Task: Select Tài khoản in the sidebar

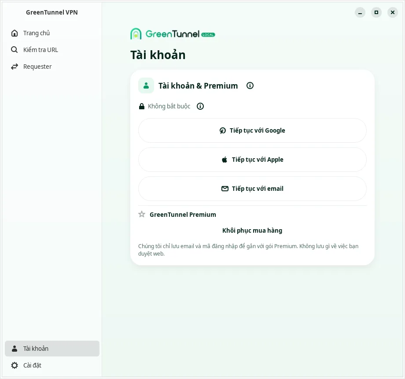Action: [52, 349]
